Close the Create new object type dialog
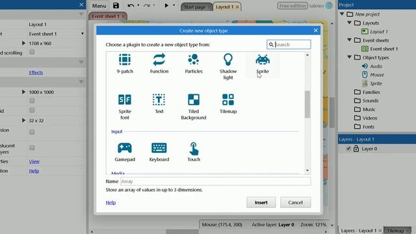 (315, 31)
